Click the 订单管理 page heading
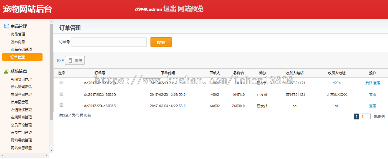 [70, 28]
